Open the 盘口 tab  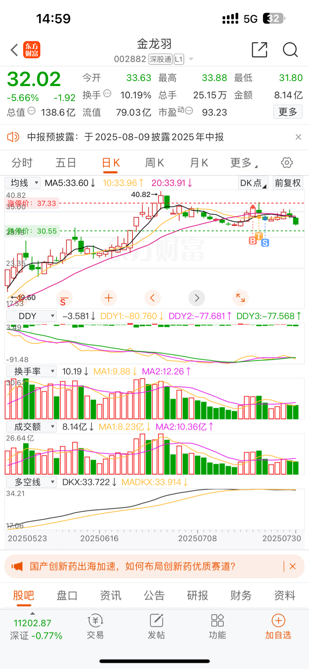(67, 595)
